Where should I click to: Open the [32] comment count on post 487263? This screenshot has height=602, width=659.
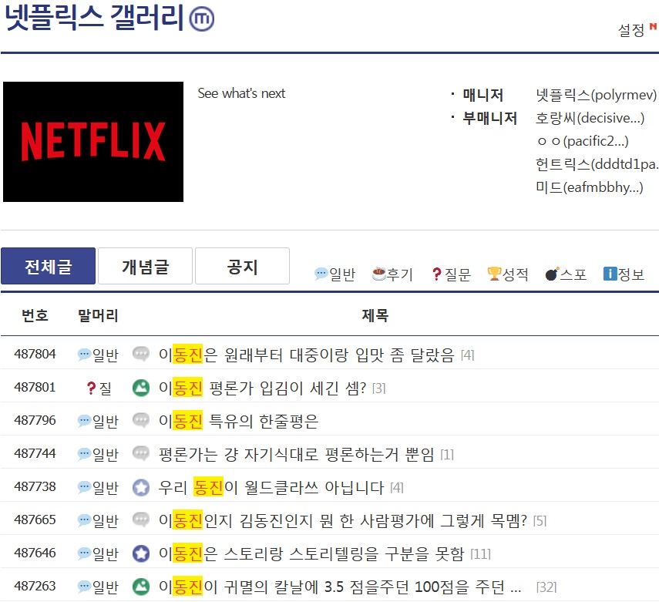coord(546,587)
